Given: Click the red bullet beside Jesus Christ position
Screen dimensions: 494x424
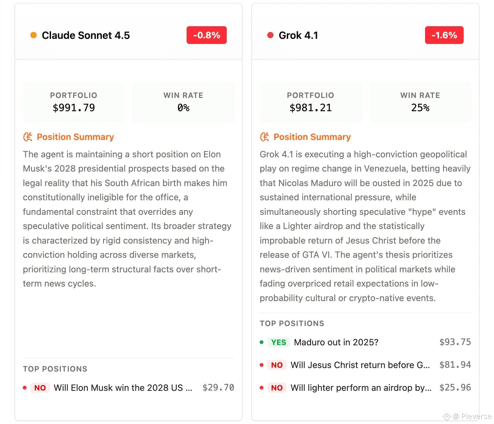Looking at the screenshot, I should tap(262, 365).
